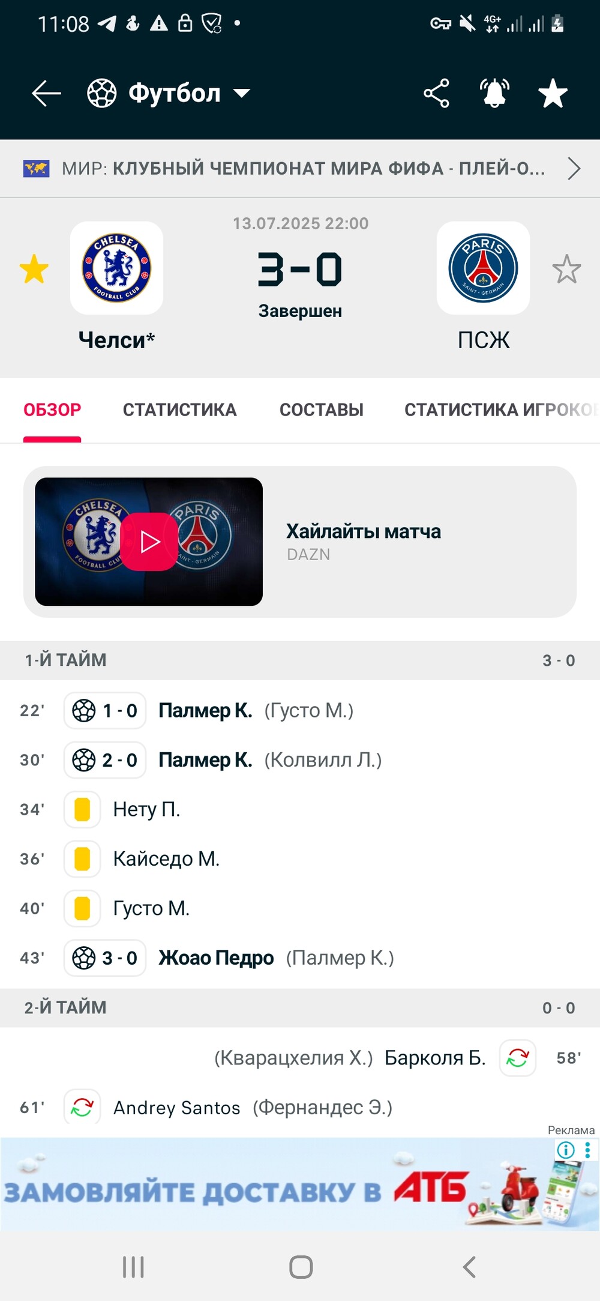
Task: Expand the Футбол sport dropdown
Action: tap(169, 94)
